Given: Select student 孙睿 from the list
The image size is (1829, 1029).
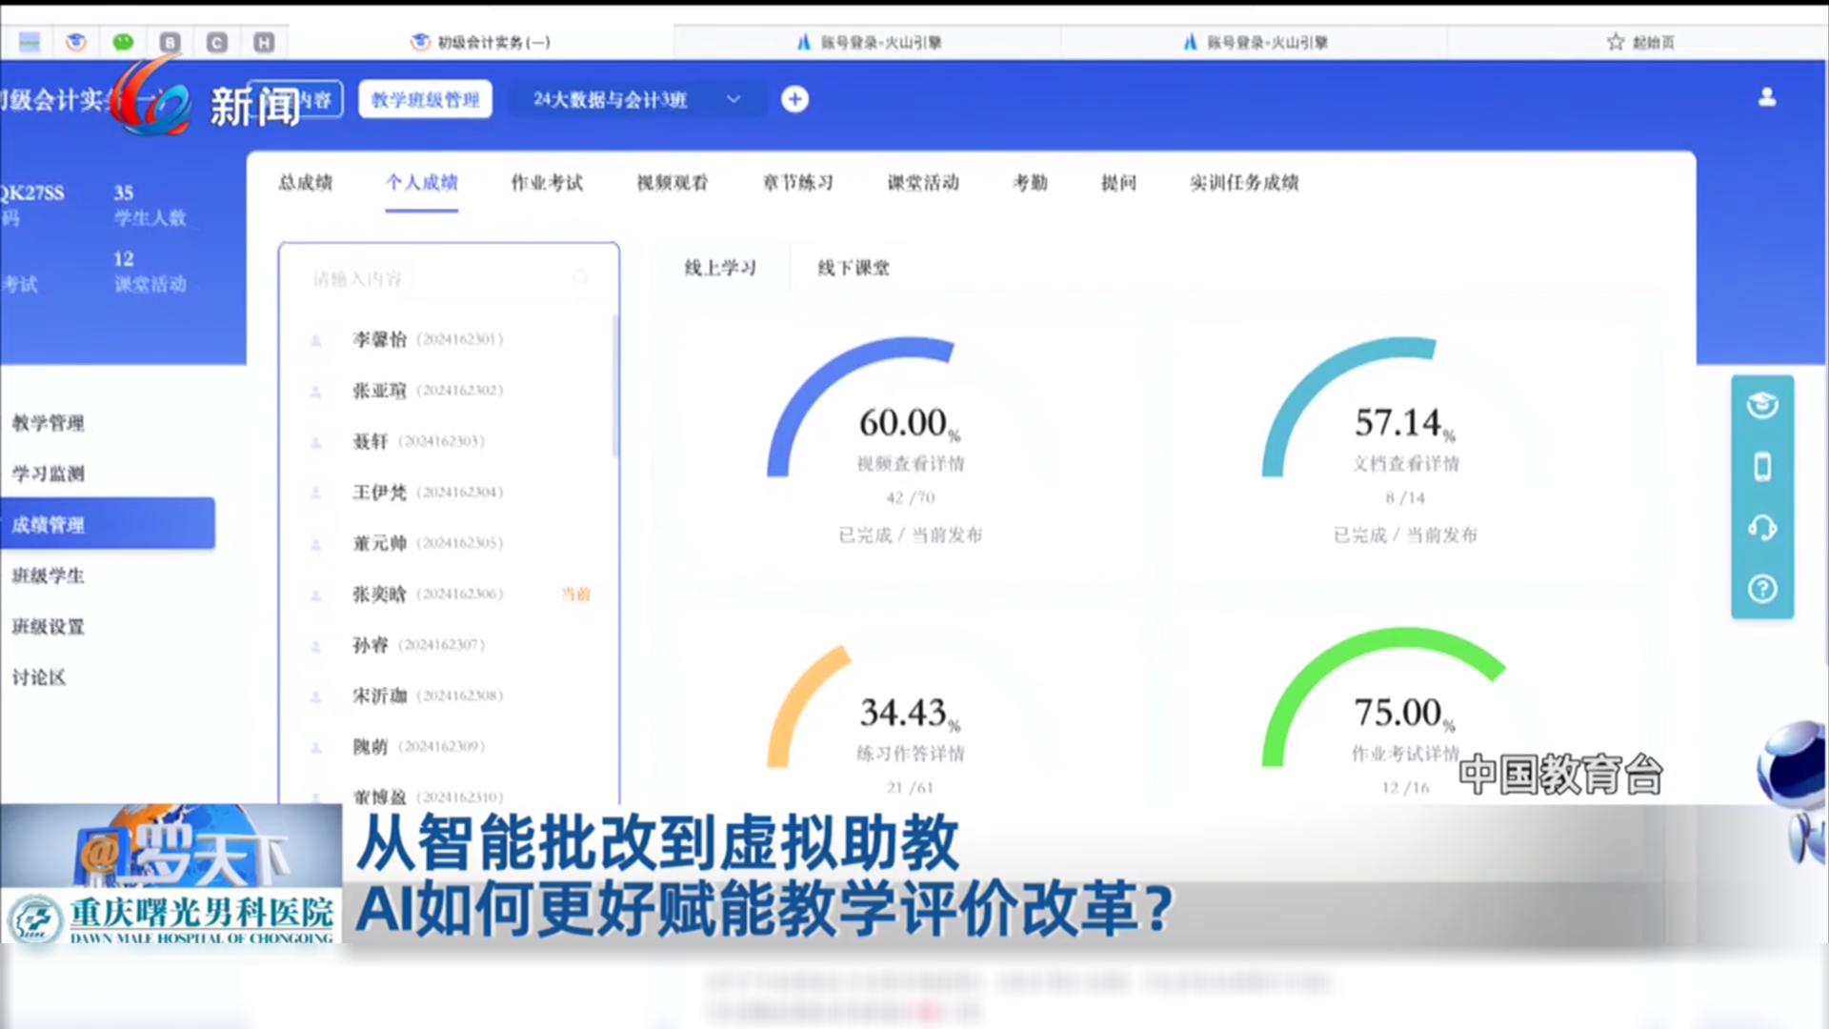Looking at the screenshot, I should 371,645.
